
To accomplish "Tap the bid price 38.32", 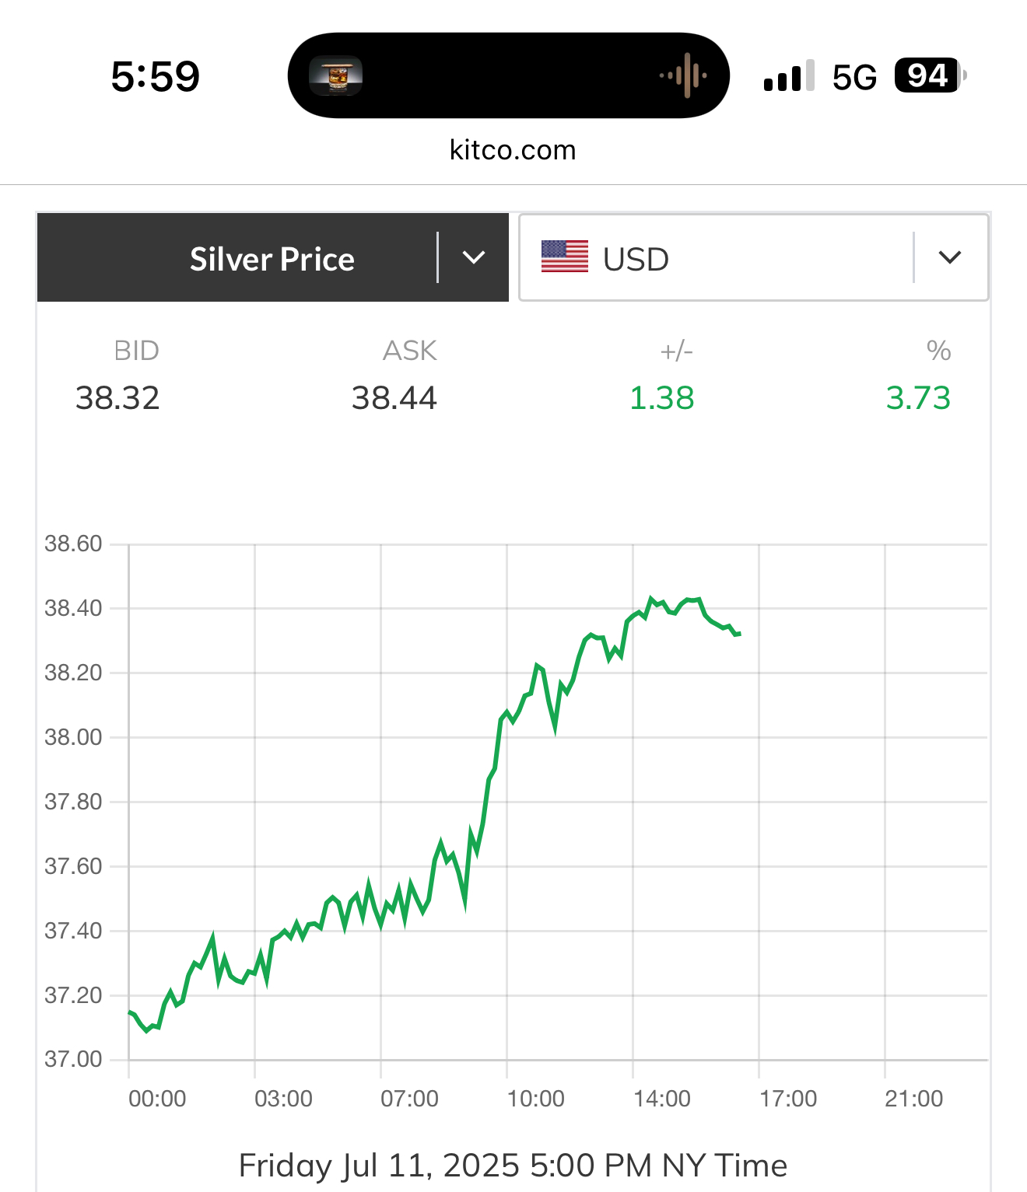I will tap(117, 398).
